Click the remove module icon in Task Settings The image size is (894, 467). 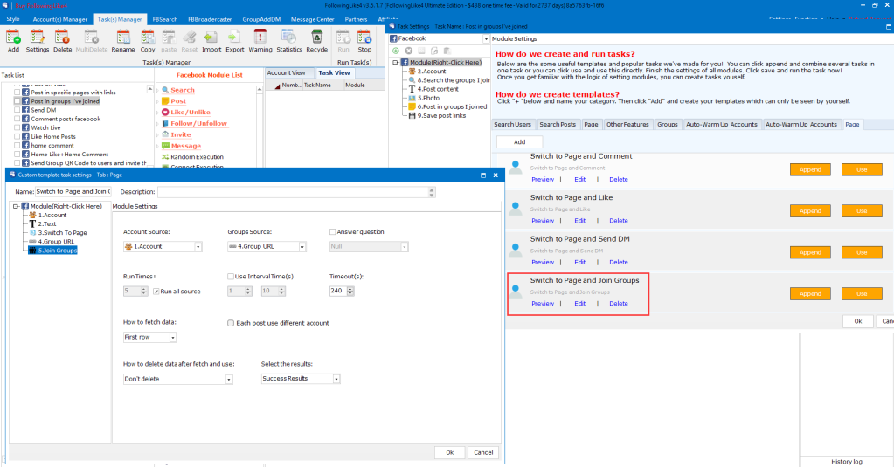(x=409, y=51)
